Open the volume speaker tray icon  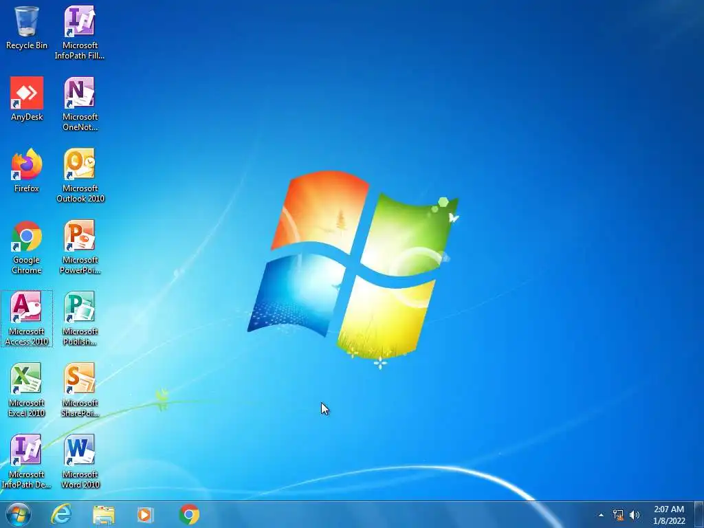point(635,515)
